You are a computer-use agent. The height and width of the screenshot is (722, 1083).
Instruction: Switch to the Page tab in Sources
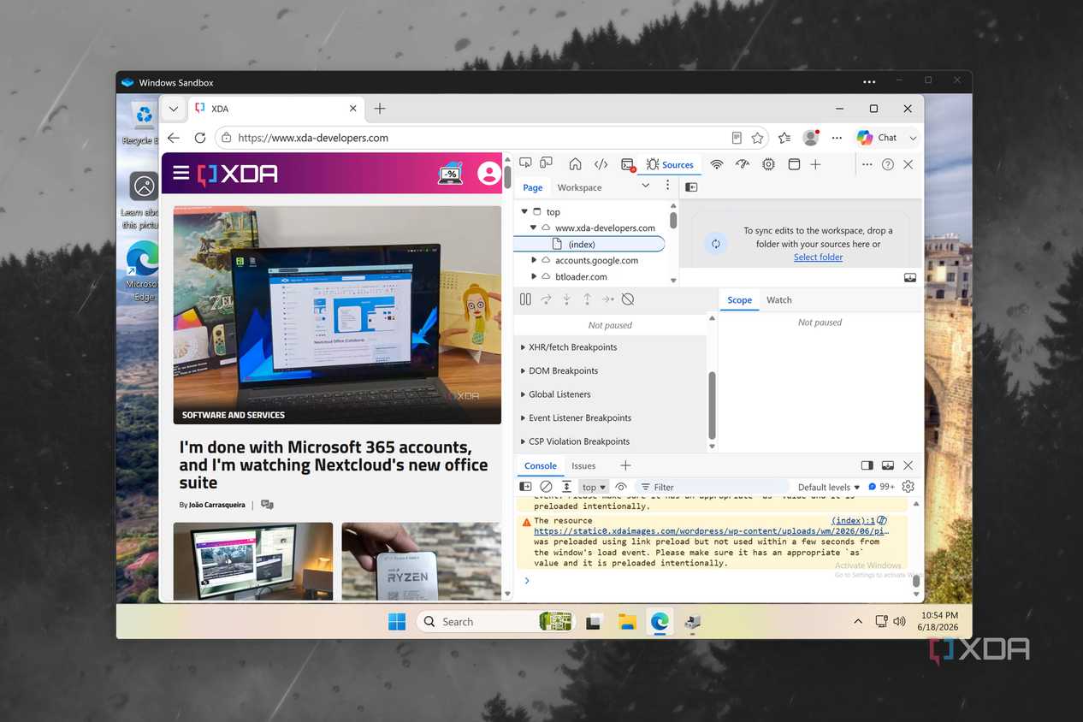(533, 187)
